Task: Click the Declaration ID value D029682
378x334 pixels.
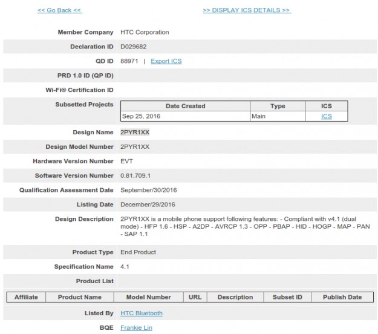Action: [x=133, y=47]
